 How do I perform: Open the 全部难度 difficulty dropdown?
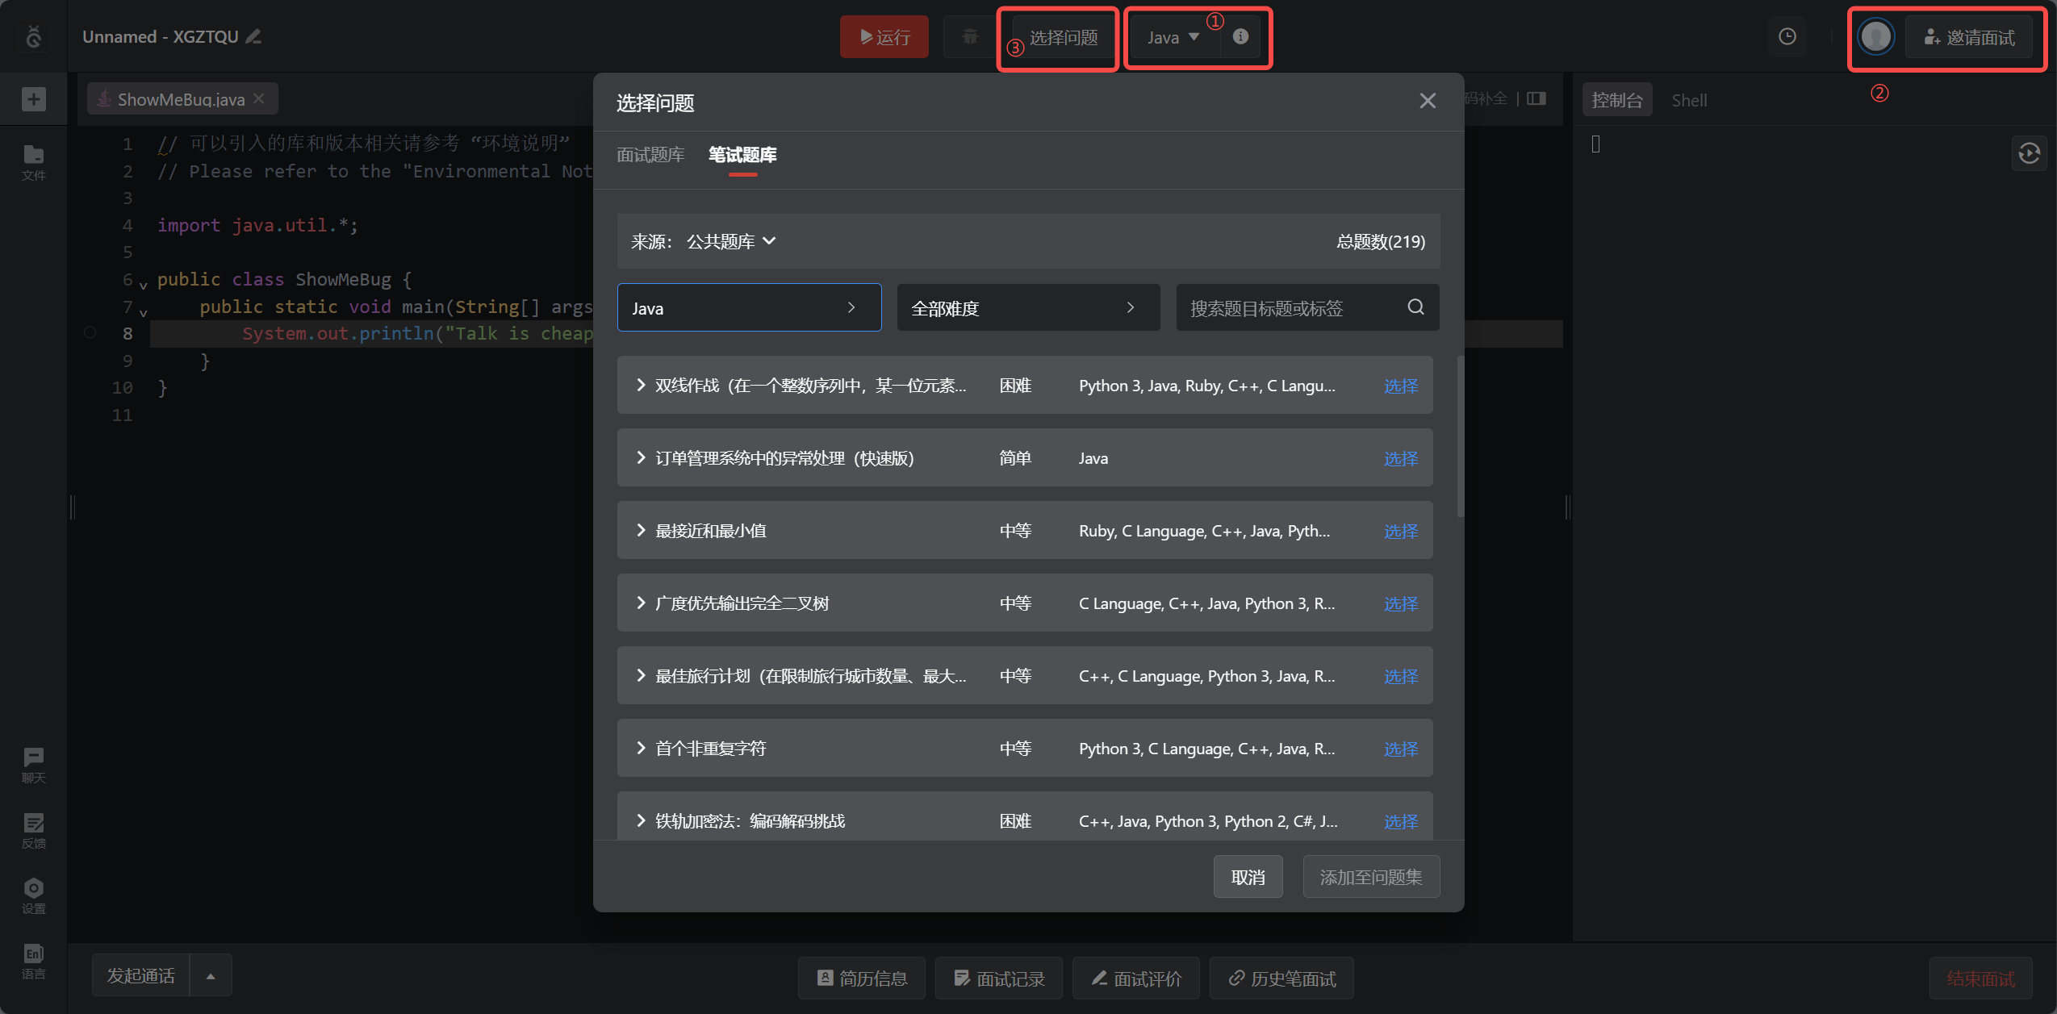1027,307
